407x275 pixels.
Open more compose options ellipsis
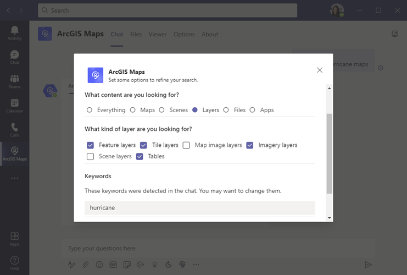196,265
